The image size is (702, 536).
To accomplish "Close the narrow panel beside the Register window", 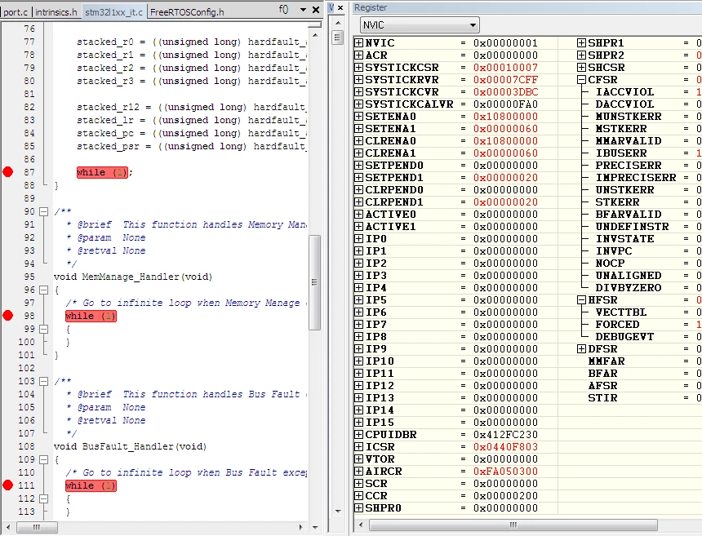I will [x=340, y=7].
